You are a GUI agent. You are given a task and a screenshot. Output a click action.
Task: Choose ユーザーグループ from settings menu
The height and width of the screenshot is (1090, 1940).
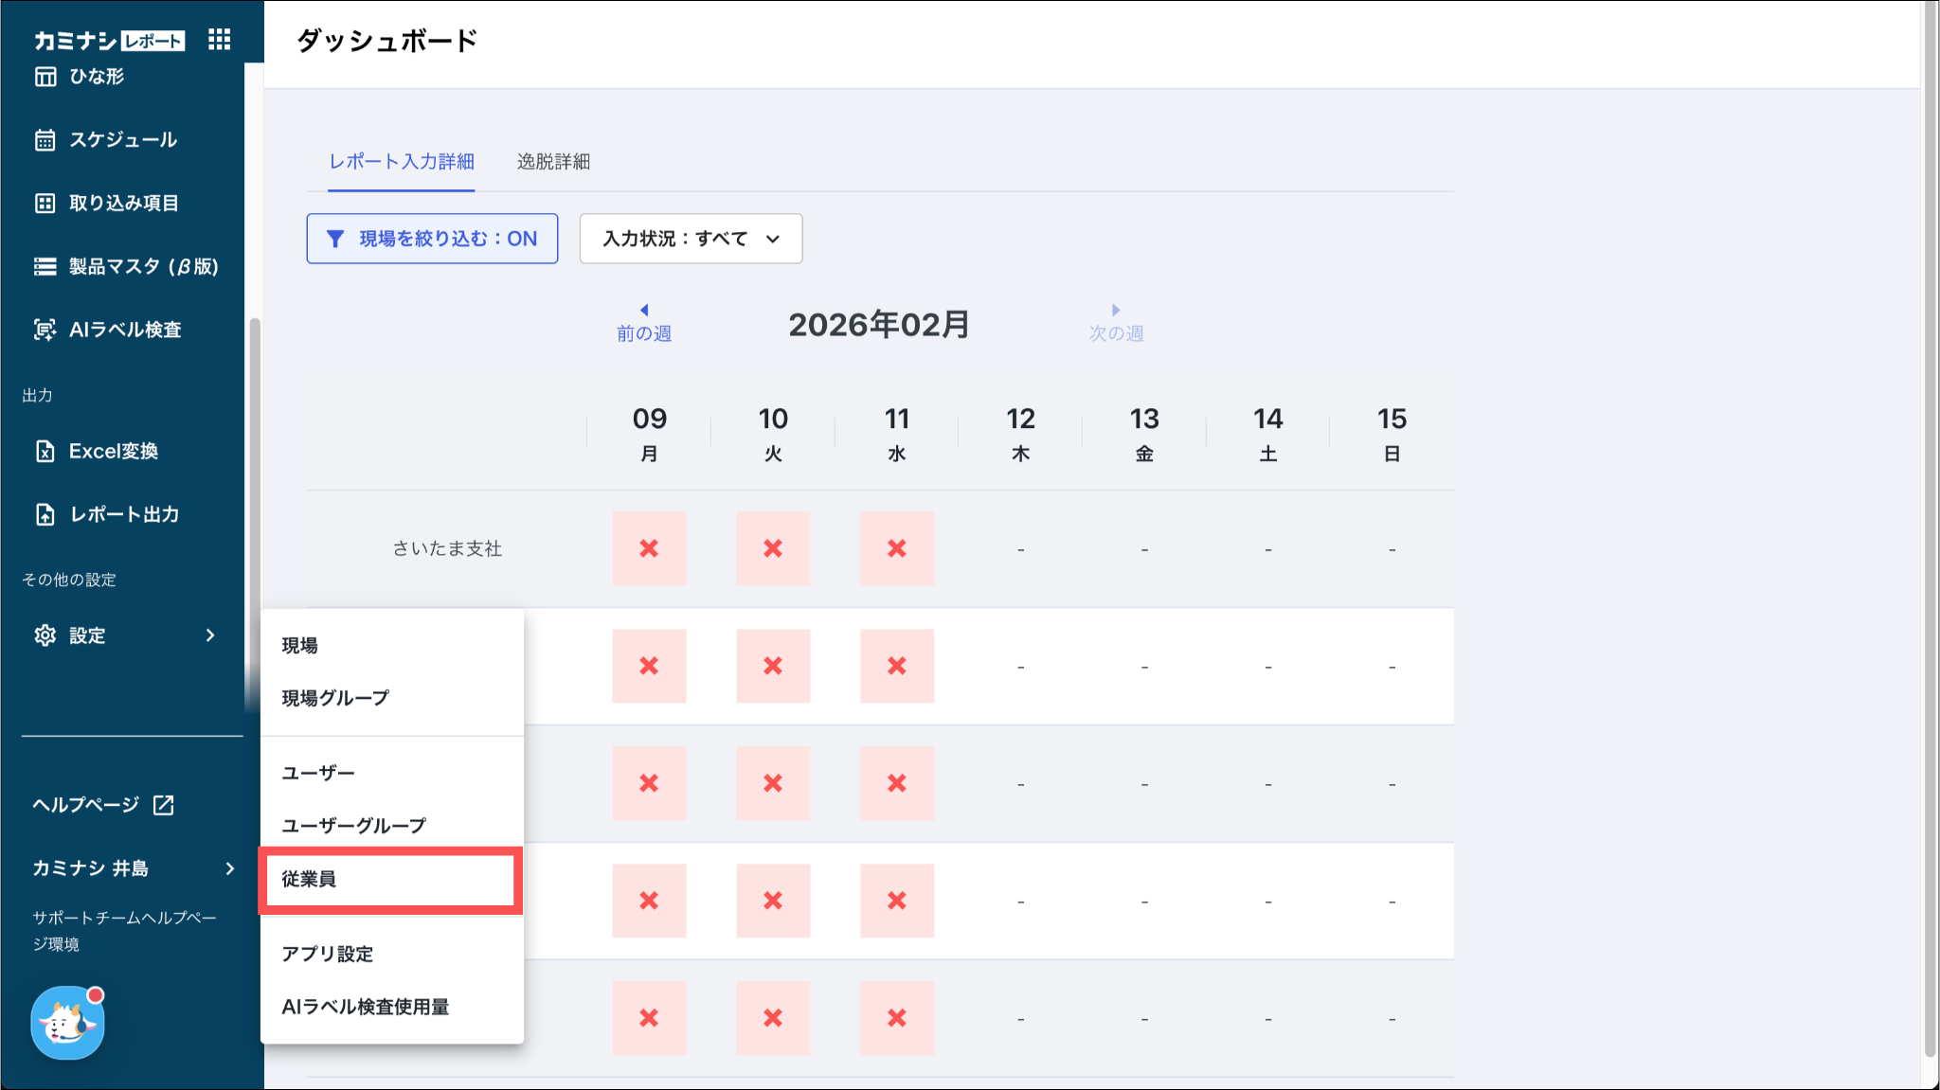[353, 826]
